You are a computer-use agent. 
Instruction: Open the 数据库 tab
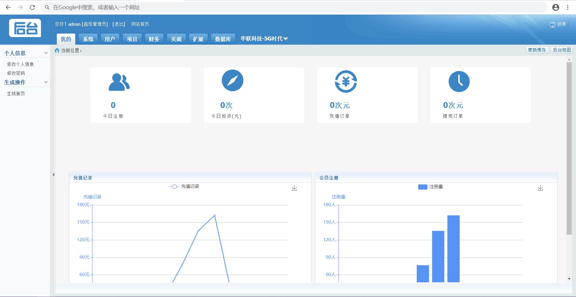223,39
